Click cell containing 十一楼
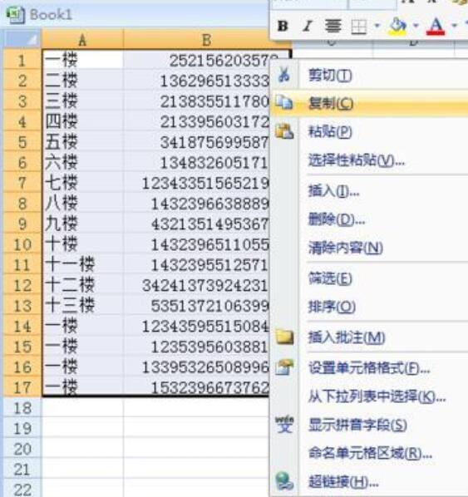 pyautogui.click(x=82, y=264)
